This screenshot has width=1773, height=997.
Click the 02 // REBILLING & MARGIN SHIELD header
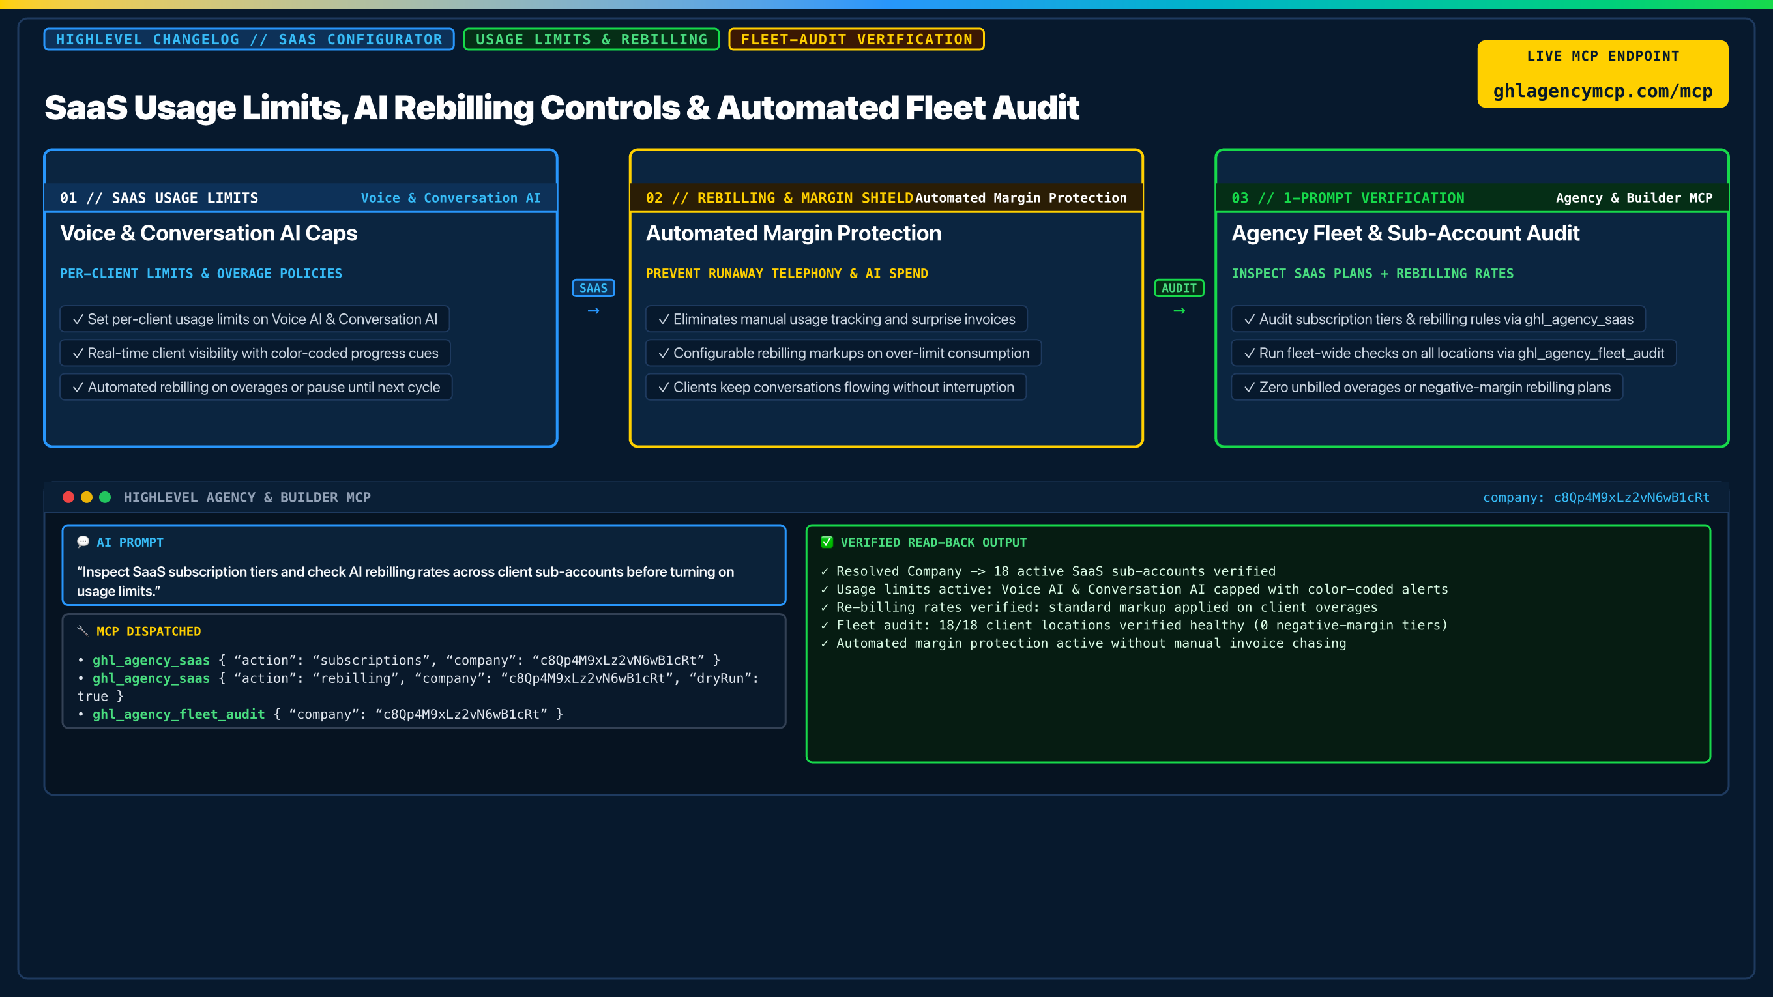(779, 198)
